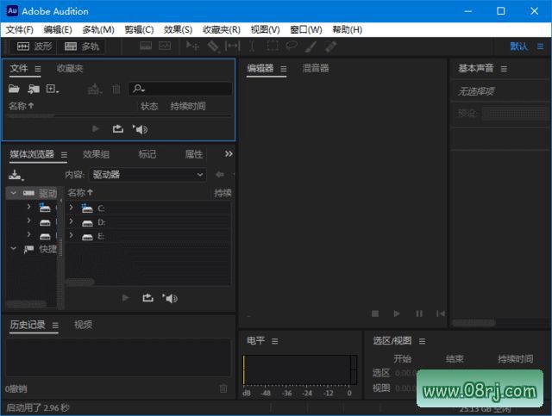Click media browser shortcut download icon
Screen dimensions: 552x416
pyautogui.click(x=16, y=175)
